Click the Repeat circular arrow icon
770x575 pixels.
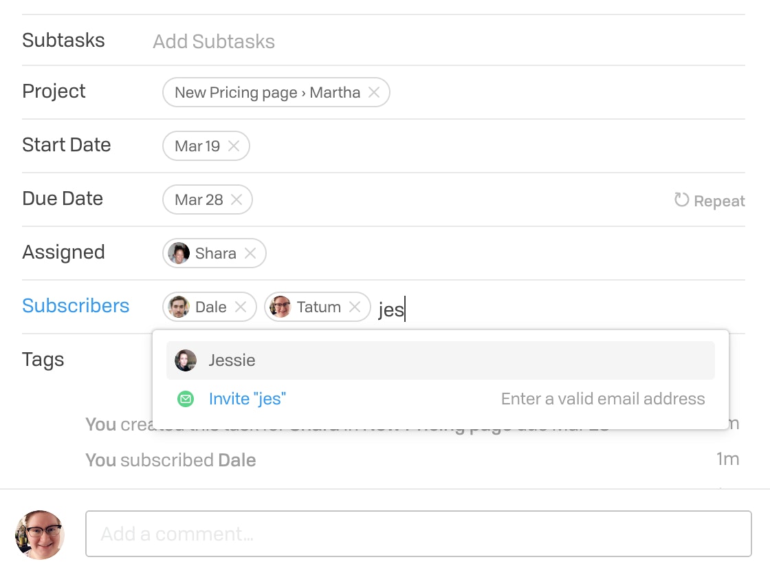tap(681, 199)
